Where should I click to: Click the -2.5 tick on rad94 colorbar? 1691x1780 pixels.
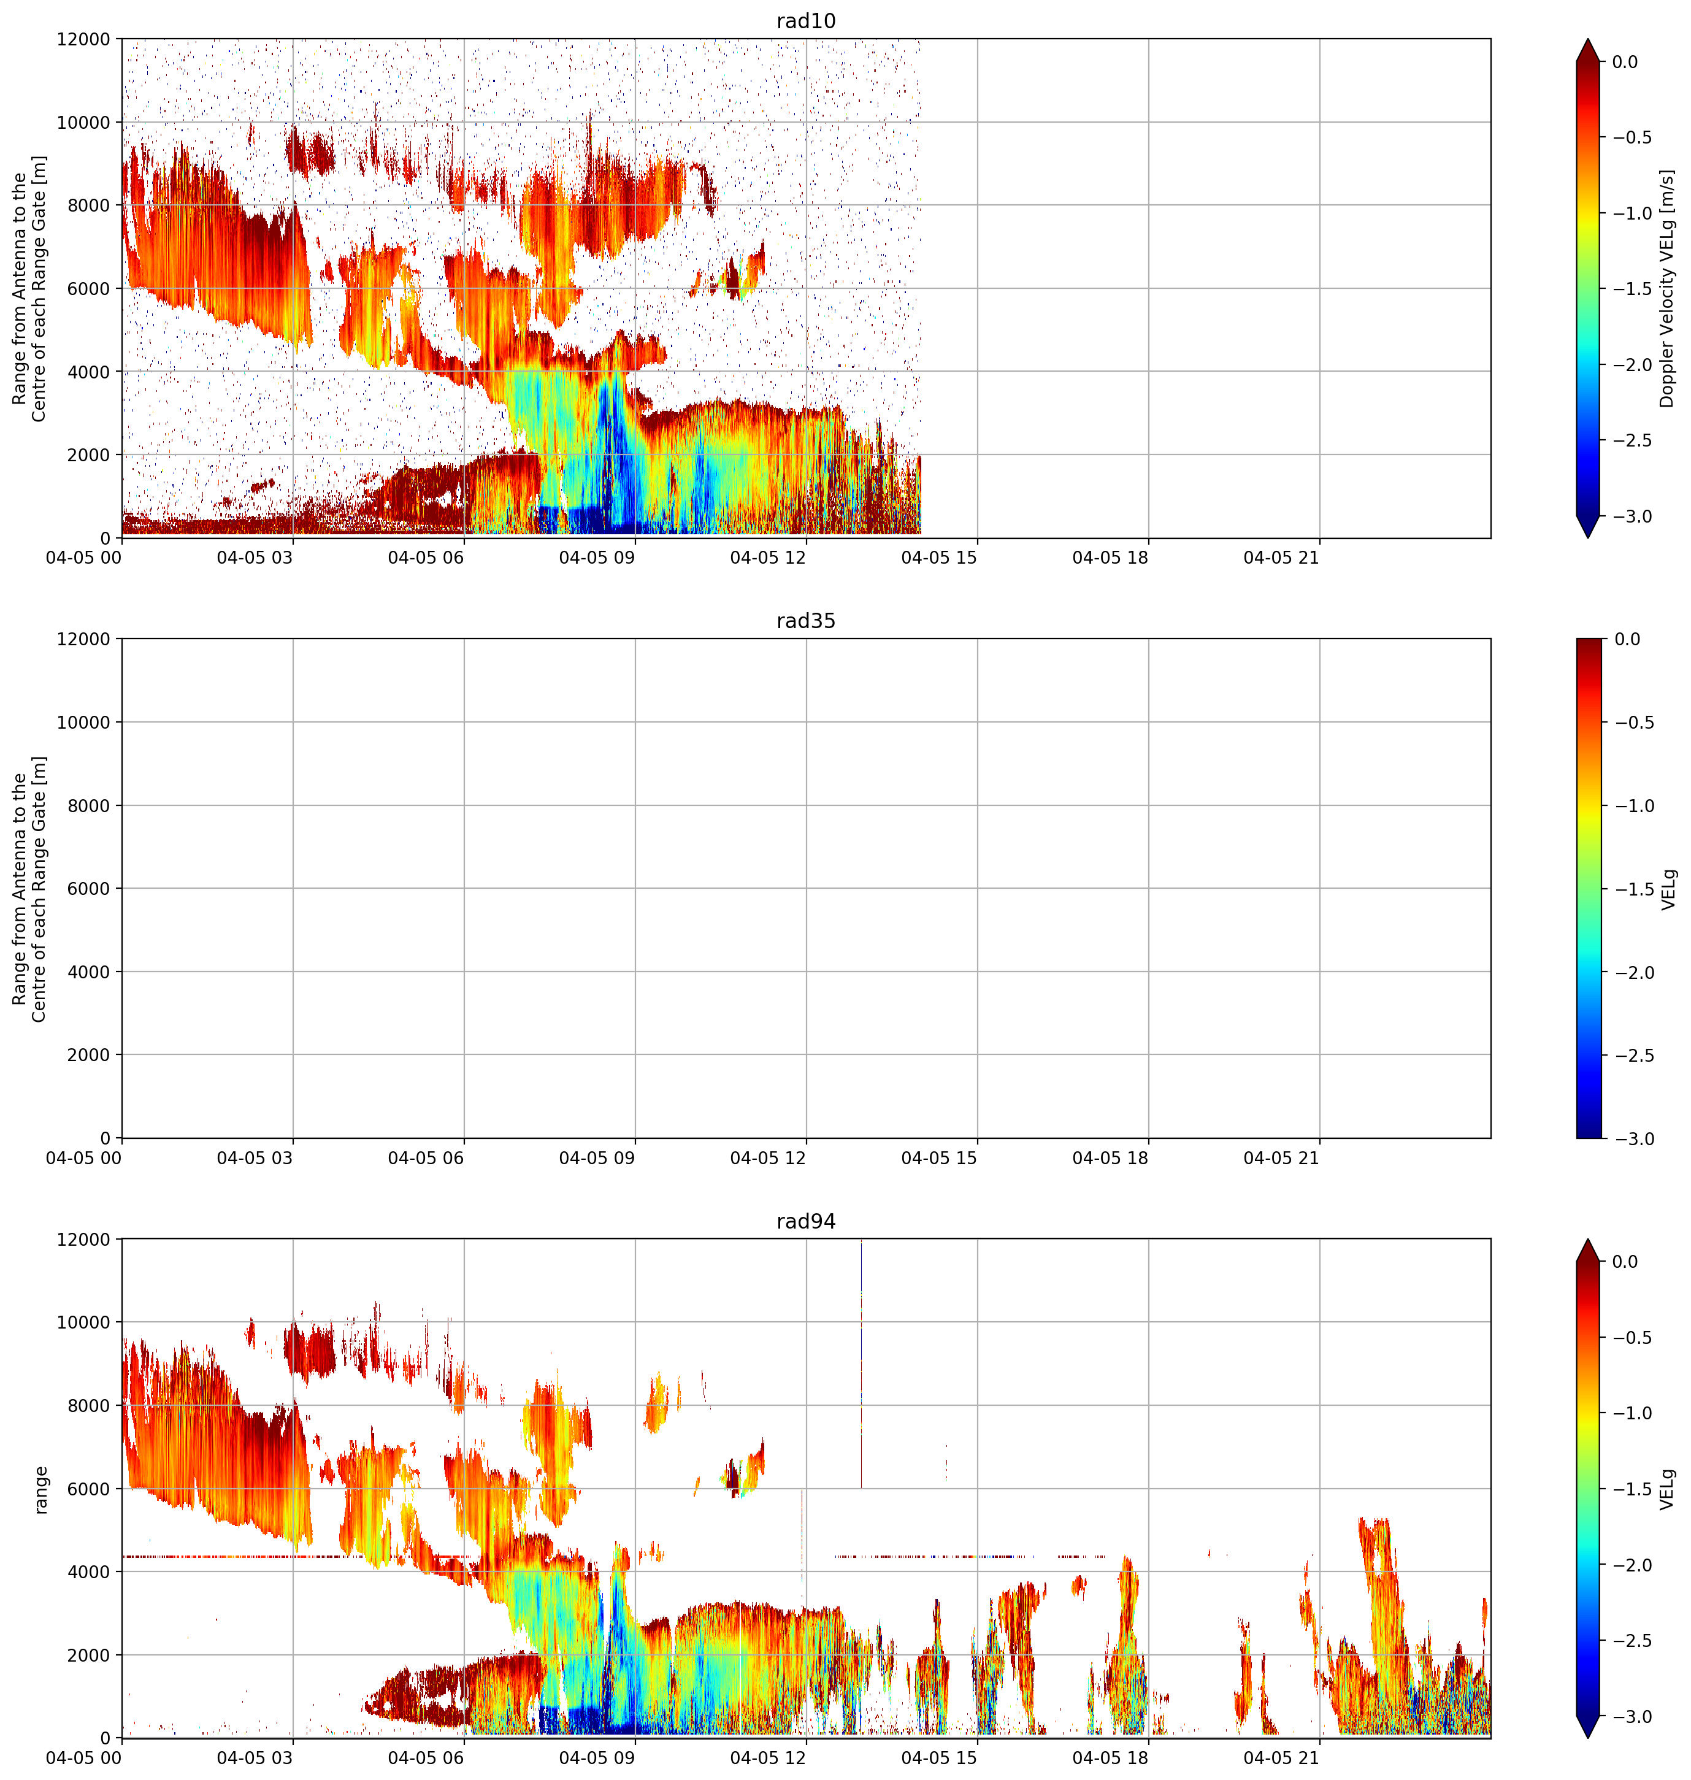pos(1632,1640)
